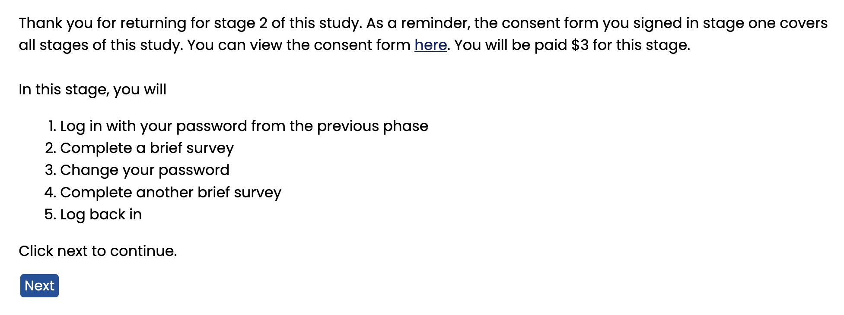Click the 'Log in with your password' list item
The image size is (844, 315).
click(x=244, y=126)
